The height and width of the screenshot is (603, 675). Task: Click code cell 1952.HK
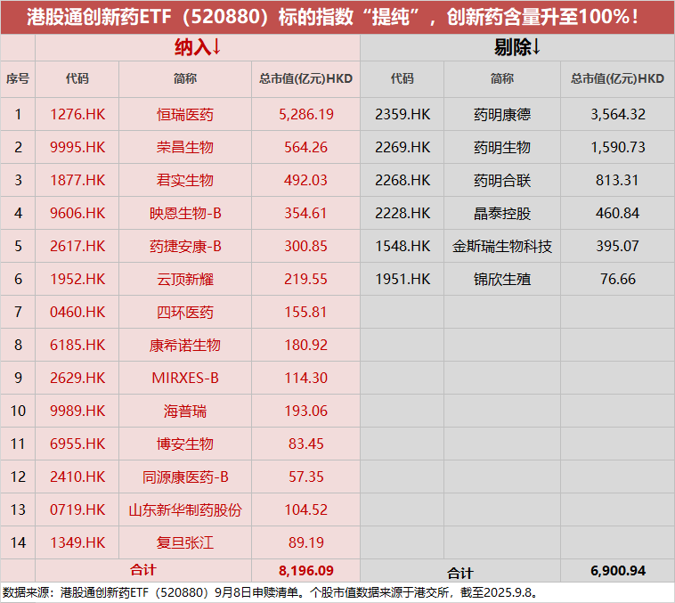point(77,279)
